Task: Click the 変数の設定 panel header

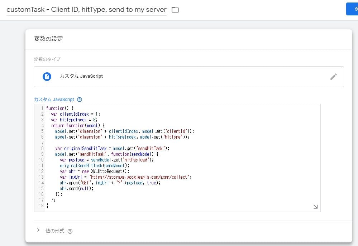Action: 48,39
